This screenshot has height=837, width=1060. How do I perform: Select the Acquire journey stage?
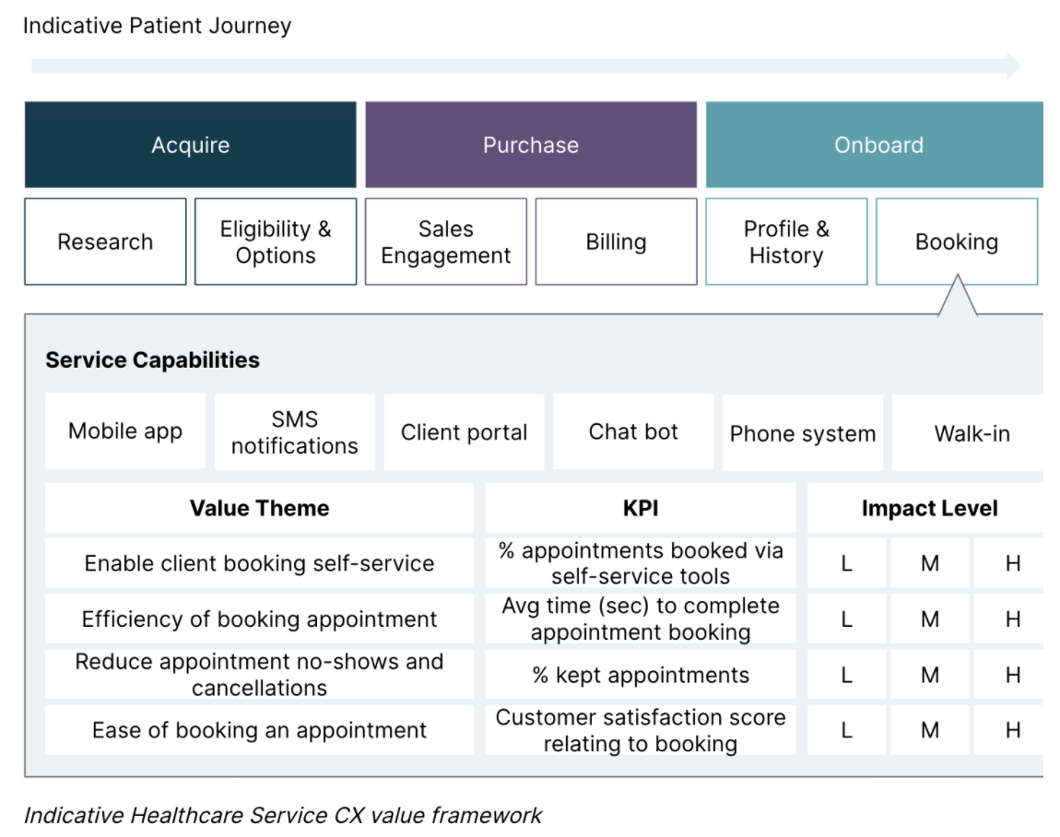click(x=190, y=145)
